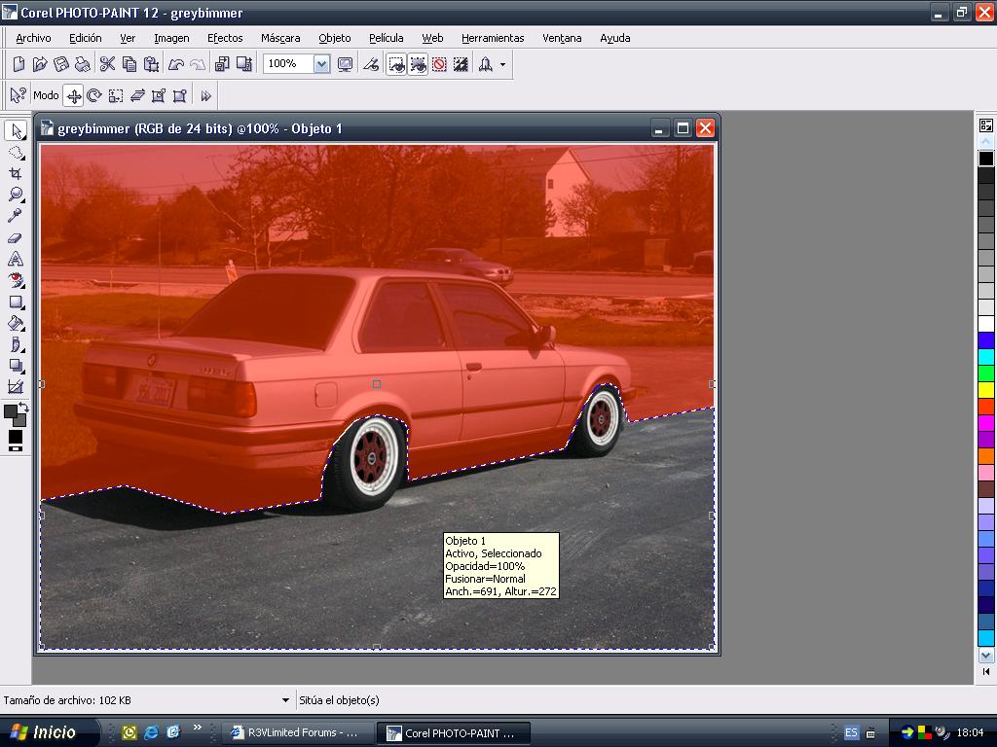Select the Fill bucket tool

(x=16, y=323)
